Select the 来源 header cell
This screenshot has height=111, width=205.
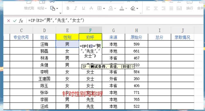[113, 37]
